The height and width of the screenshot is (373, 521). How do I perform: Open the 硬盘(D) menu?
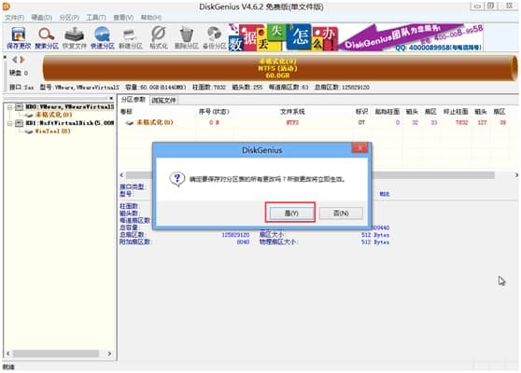pos(41,18)
